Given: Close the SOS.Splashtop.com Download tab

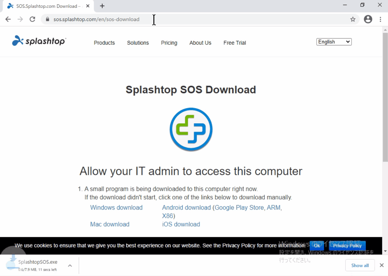Looking at the screenshot, I should tap(88, 6).
